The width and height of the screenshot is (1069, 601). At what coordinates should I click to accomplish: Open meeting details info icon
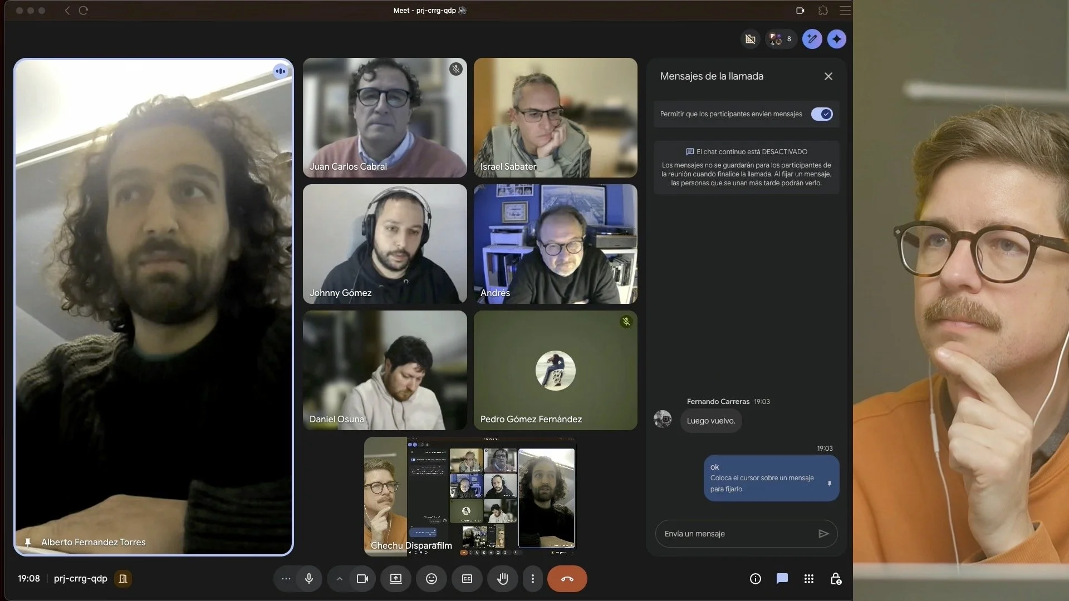756,579
